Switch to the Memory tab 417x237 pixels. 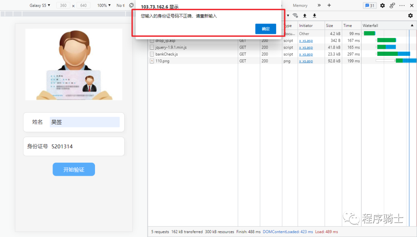coord(300,5)
